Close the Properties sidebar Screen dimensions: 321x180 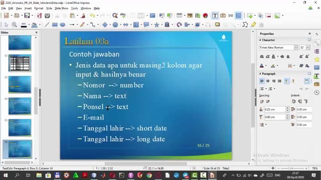click(x=309, y=33)
